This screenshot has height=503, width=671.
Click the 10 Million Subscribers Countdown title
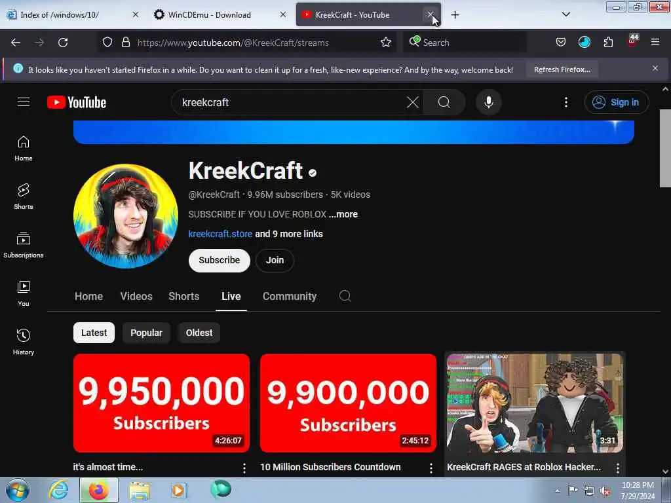pyautogui.click(x=330, y=467)
